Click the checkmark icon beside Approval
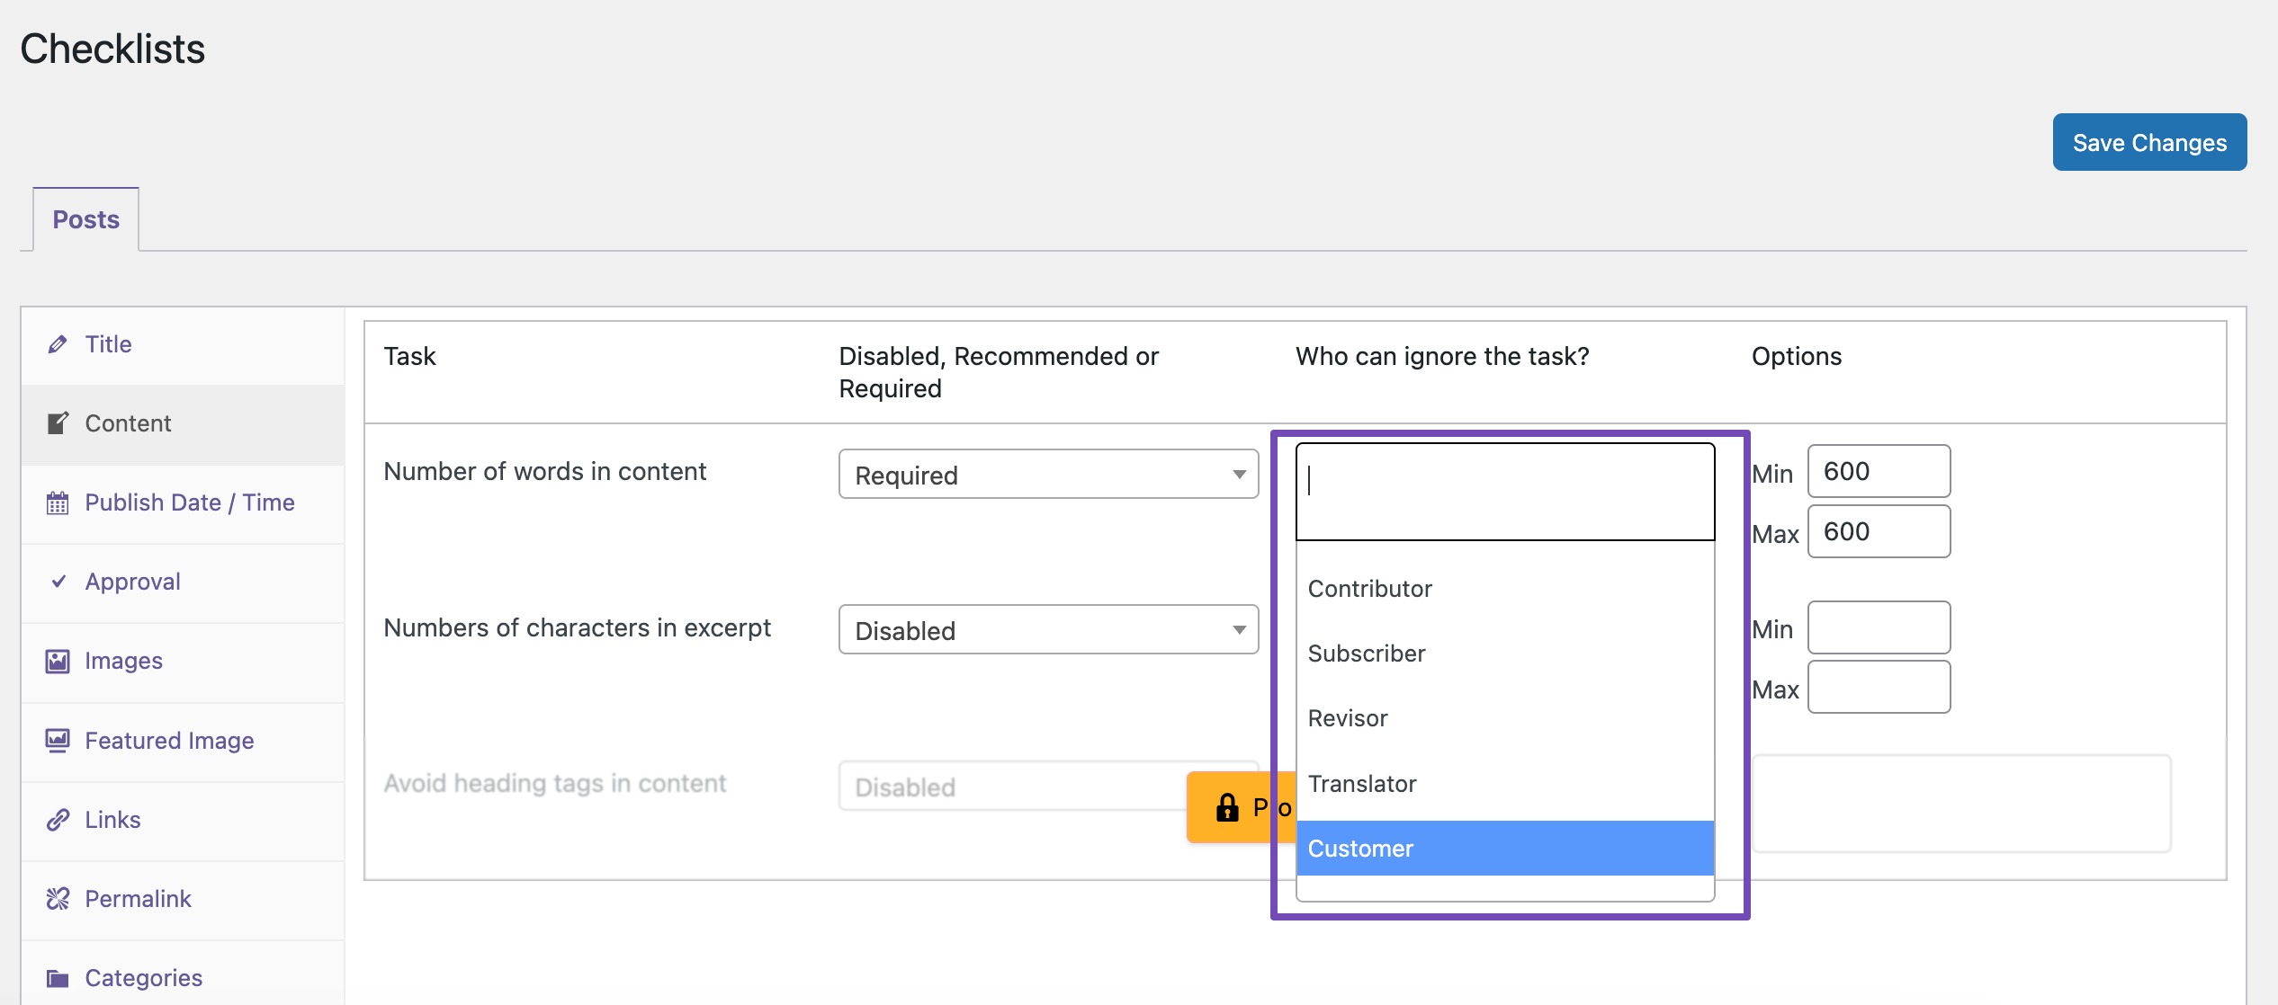Image resolution: width=2278 pixels, height=1005 pixels. [58, 582]
